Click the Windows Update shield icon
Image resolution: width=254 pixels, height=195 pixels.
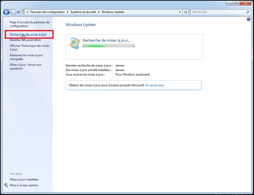pos(75,43)
